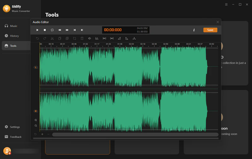Reset the horizontal zoom

point(35,134)
